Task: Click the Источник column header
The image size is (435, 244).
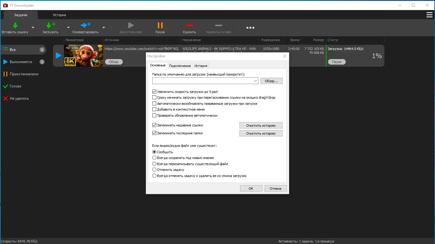Action: point(112,40)
